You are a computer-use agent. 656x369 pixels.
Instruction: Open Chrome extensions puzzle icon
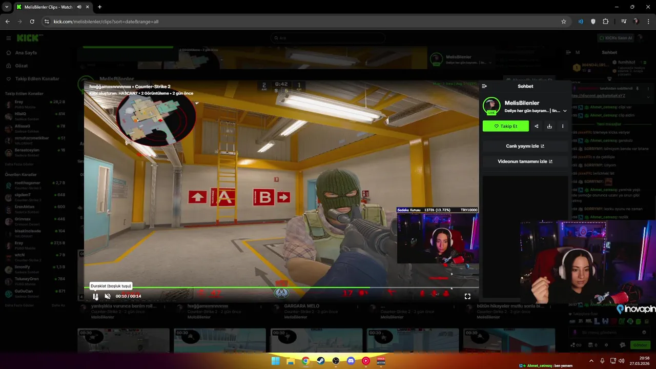606,22
